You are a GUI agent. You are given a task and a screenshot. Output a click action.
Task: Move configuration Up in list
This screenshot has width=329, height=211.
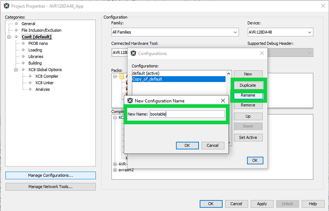tap(248, 116)
